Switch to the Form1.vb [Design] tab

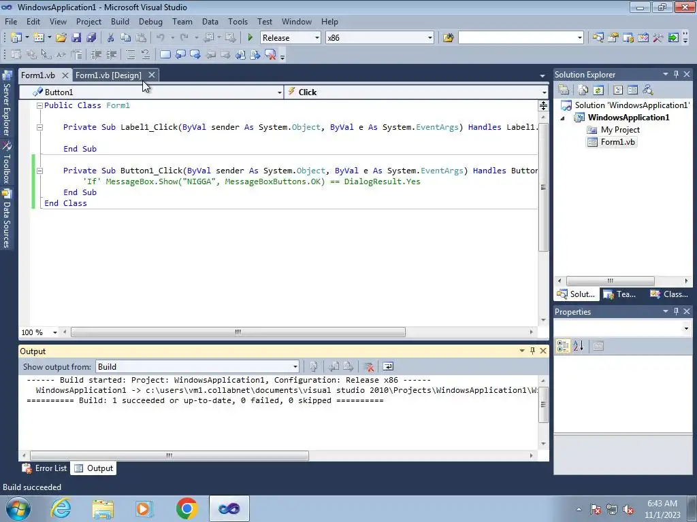tap(108, 75)
